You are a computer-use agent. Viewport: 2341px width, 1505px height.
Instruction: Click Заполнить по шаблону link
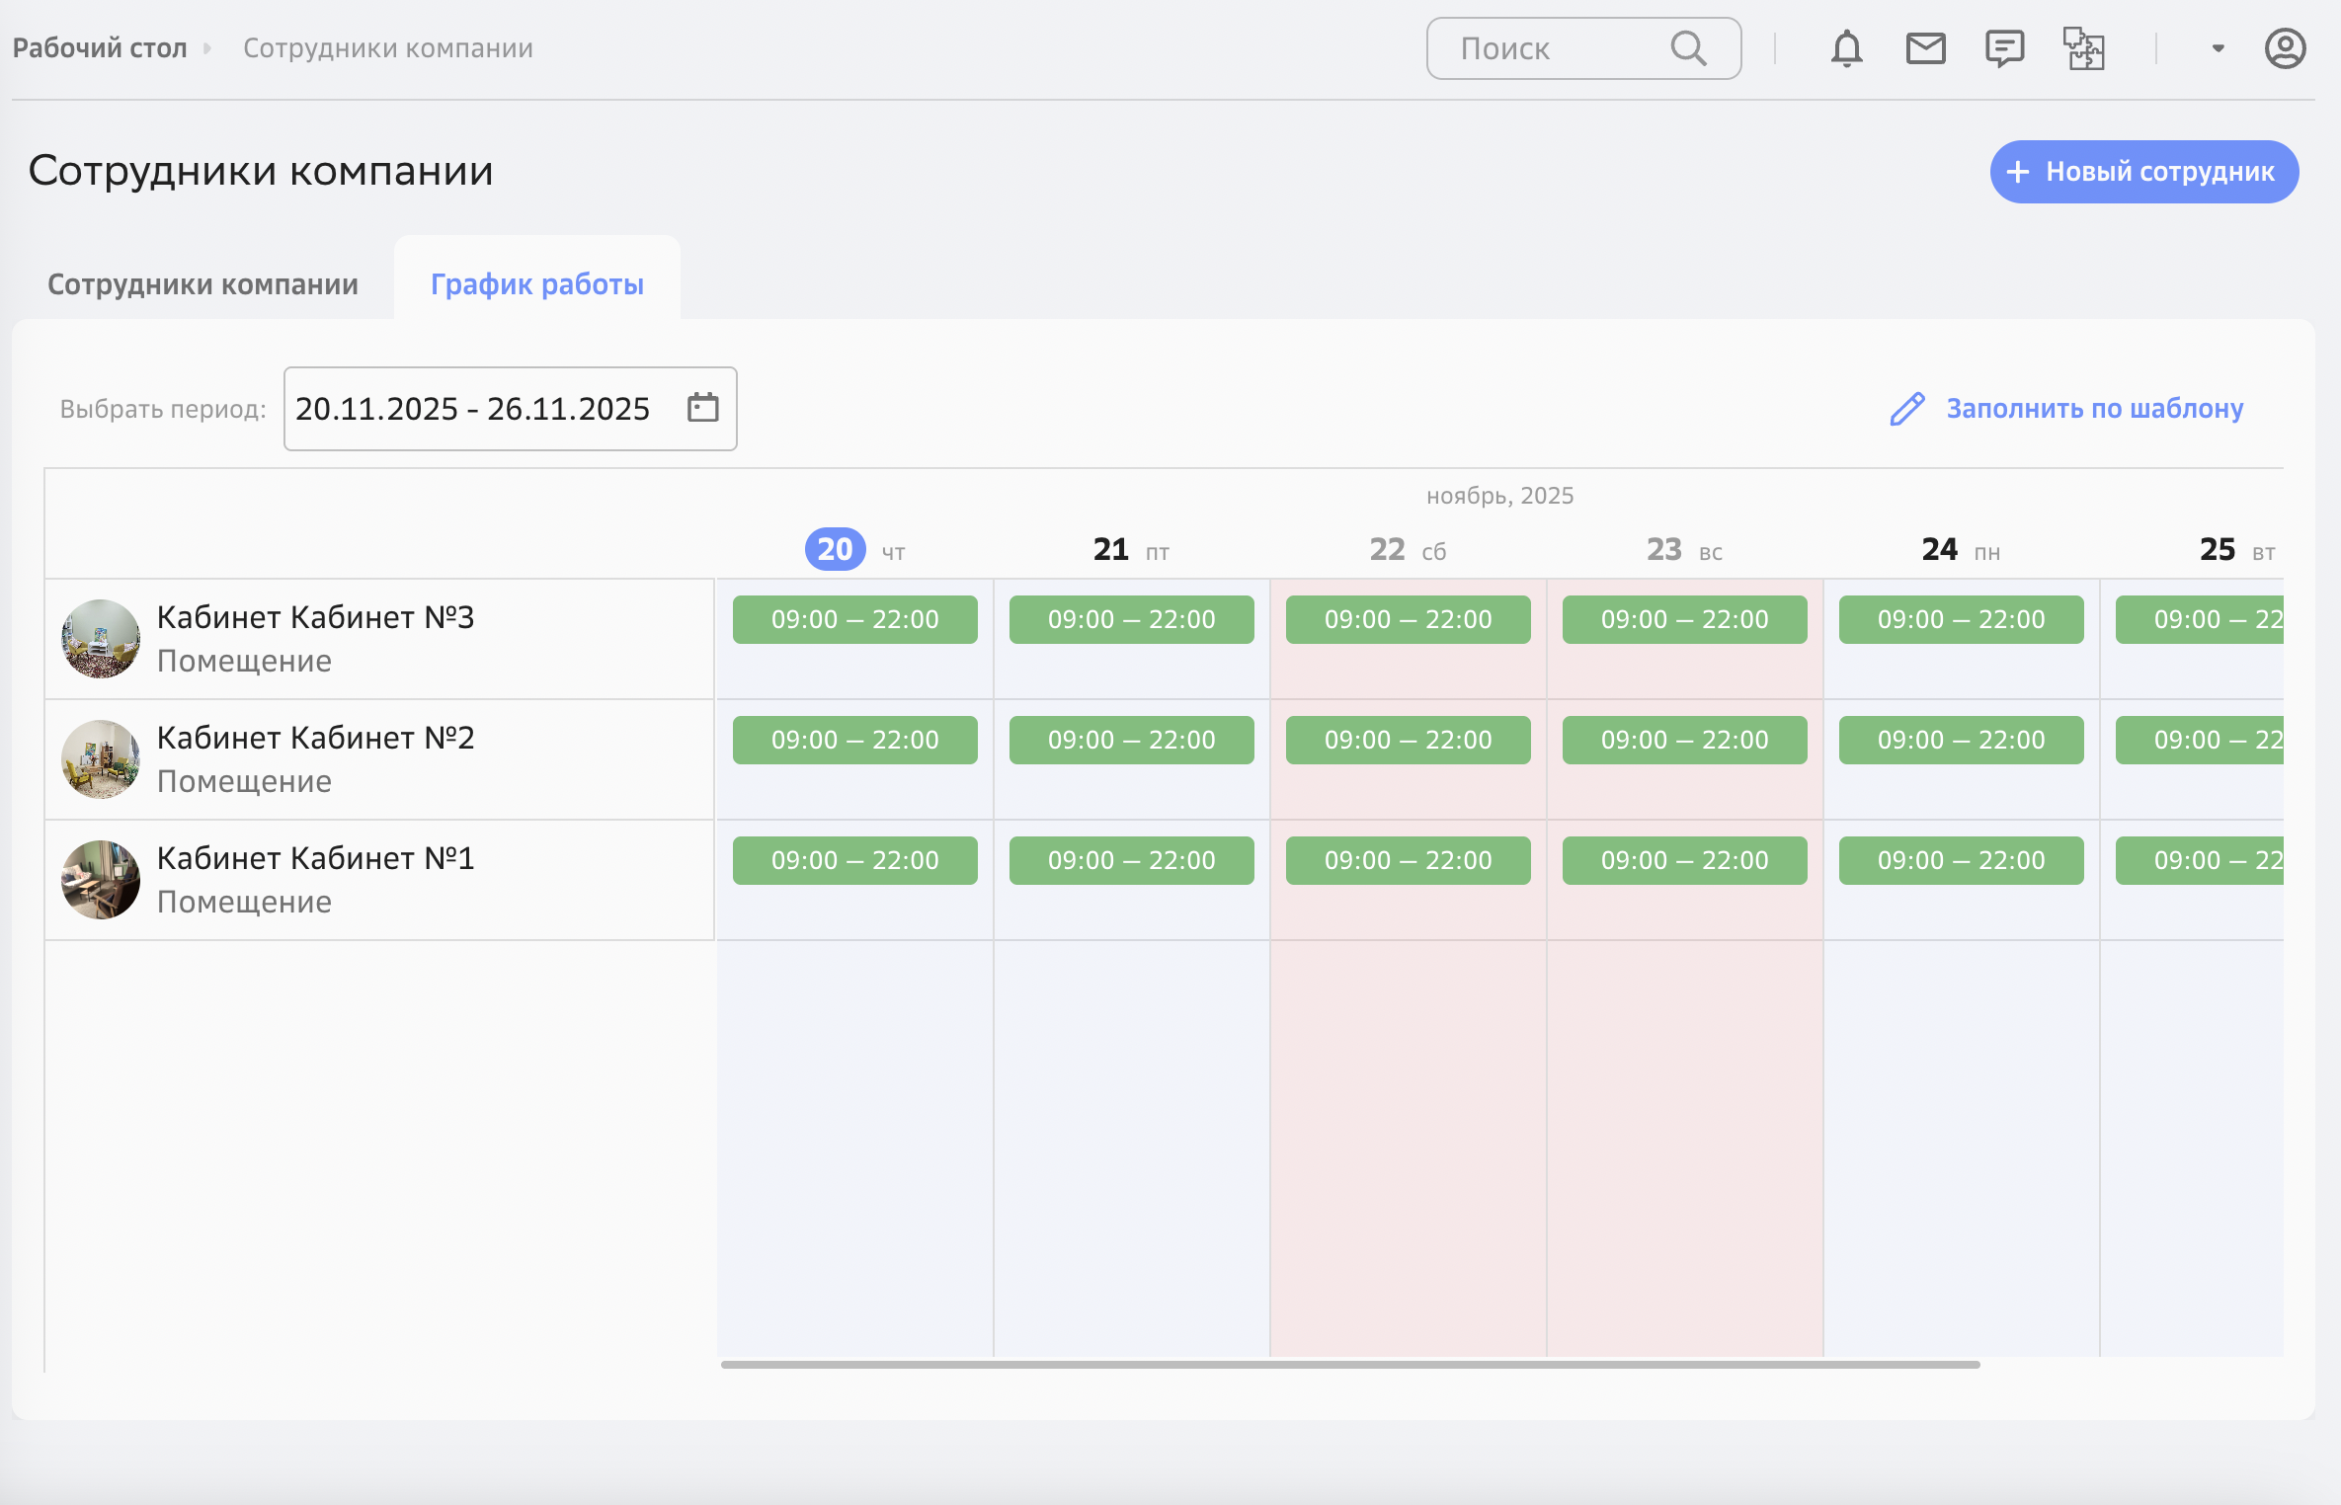click(2094, 409)
